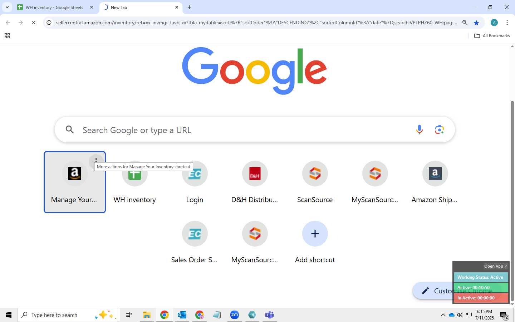Open Google Chrome from the taskbar
Image resolution: width=515 pixels, height=322 pixels.
click(x=165, y=315)
